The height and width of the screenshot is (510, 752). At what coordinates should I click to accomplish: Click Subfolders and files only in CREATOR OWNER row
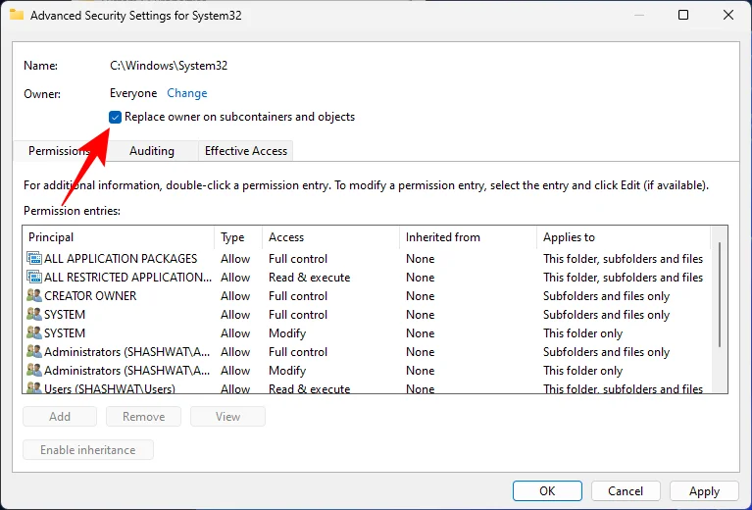(606, 296)
